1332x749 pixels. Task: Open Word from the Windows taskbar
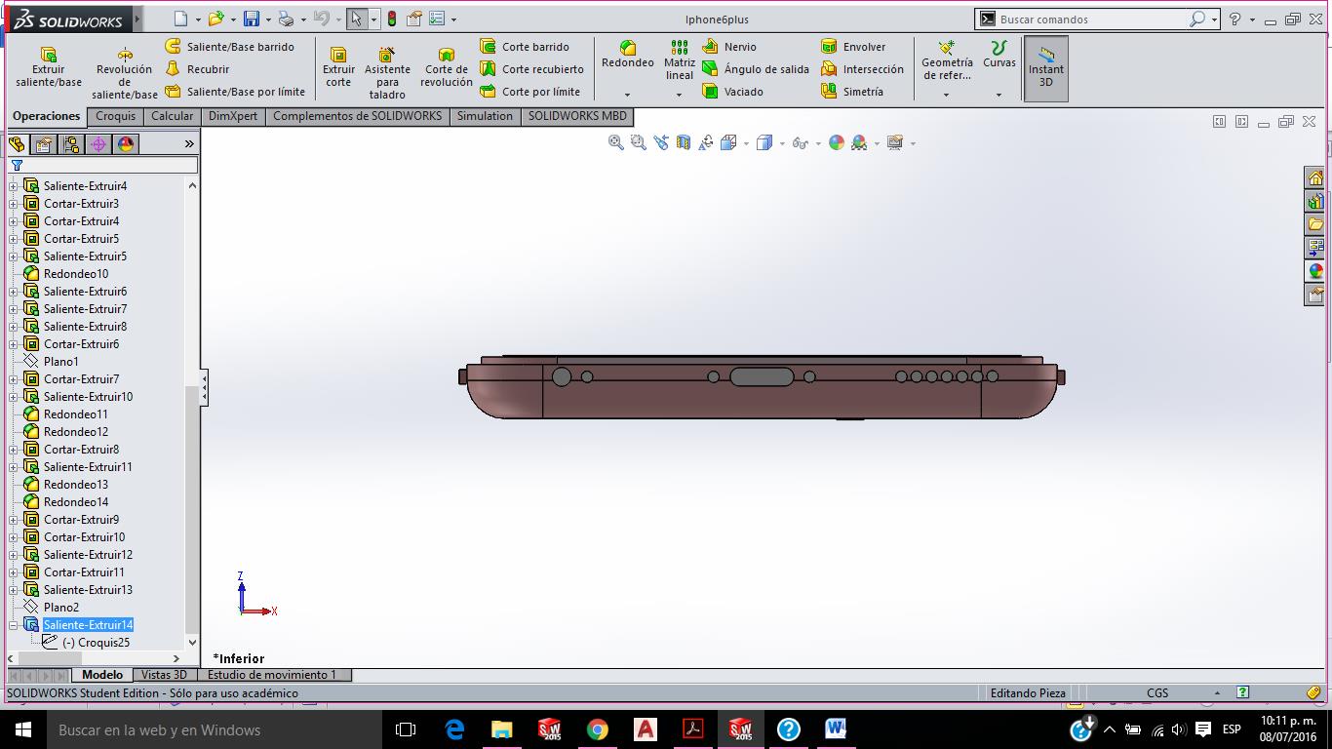click(x=835, y=729)
